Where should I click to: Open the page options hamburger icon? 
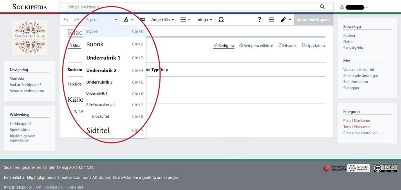(x=271, y=20)
